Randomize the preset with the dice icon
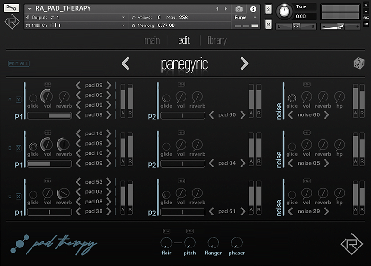This screenshot has width=371, height=266. 358,63
